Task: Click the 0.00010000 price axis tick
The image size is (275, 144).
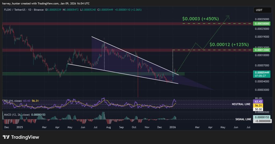Action: [x=262, y=55]
